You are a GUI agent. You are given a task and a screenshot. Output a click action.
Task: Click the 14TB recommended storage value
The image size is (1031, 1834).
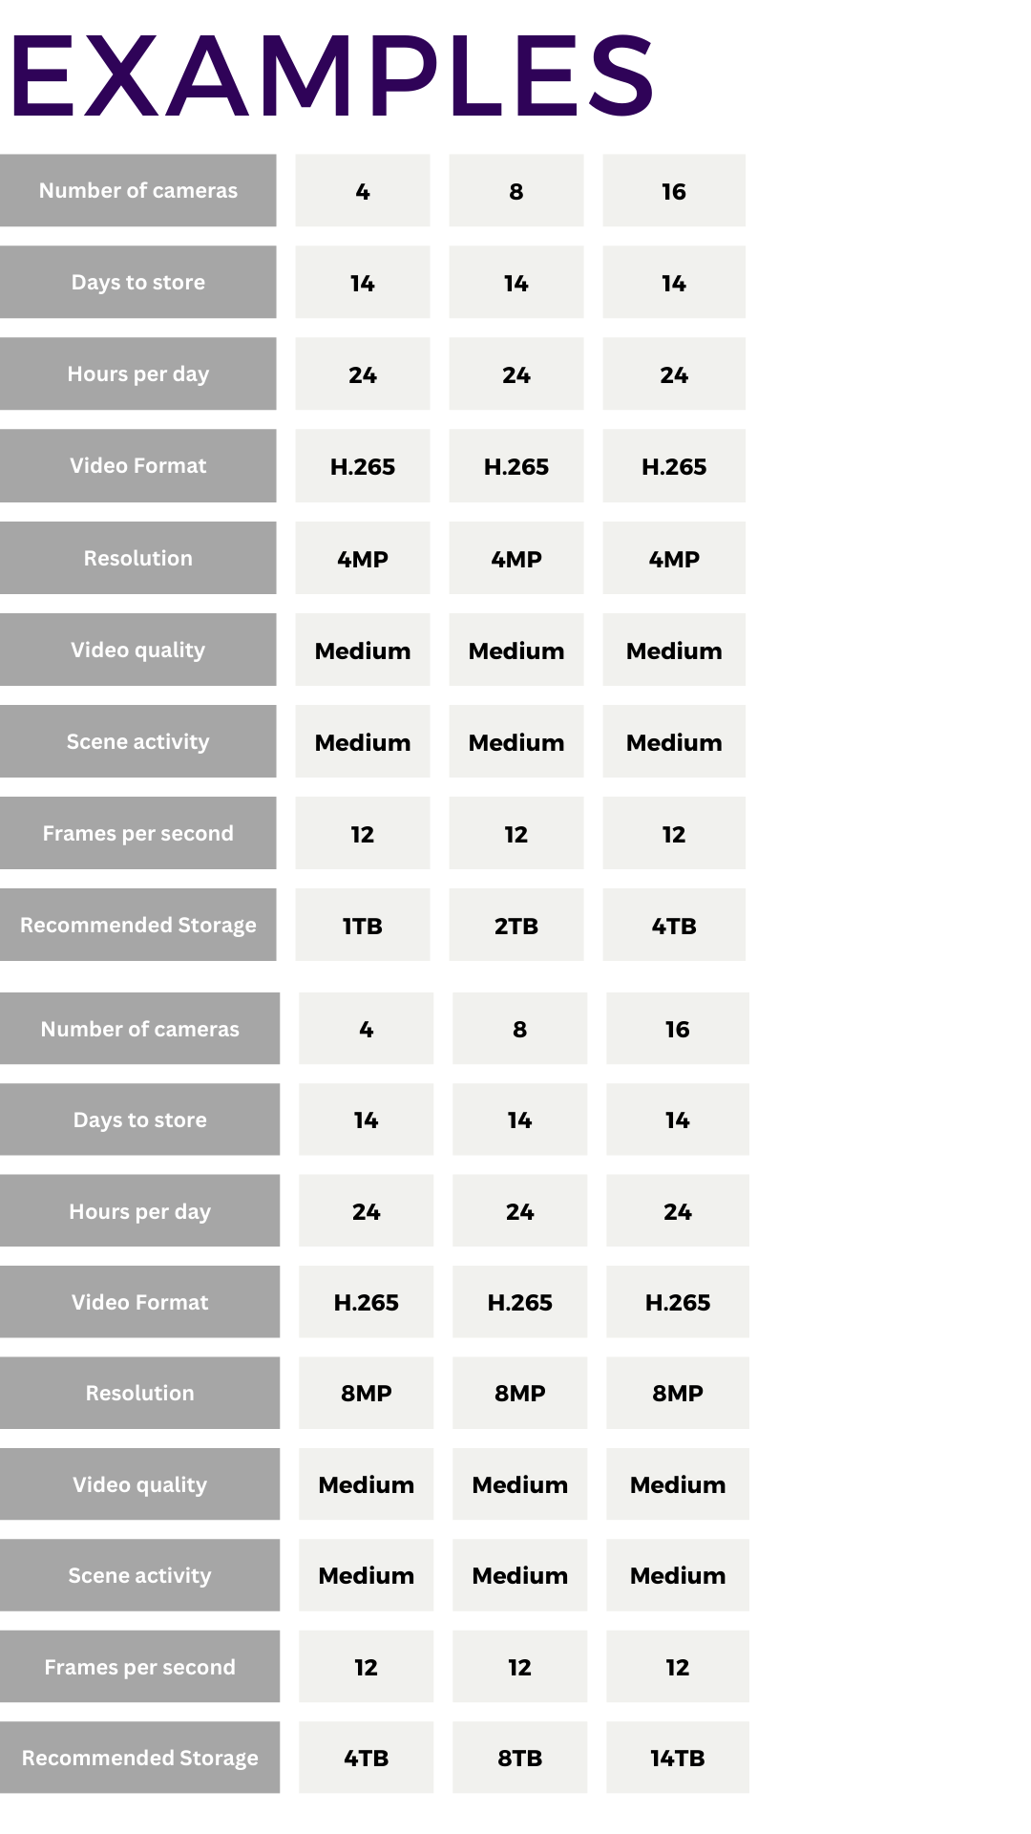click(x=678, y=1758)
